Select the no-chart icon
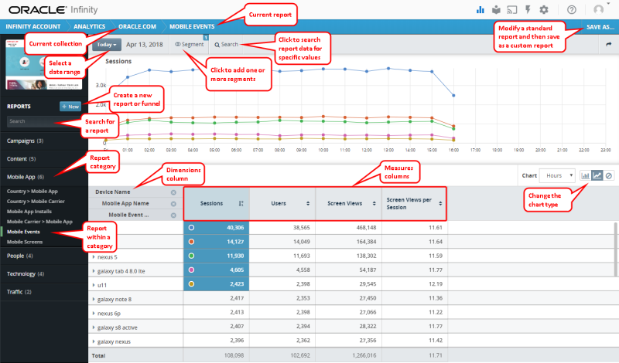619x363 pixels. coord(609,175)
